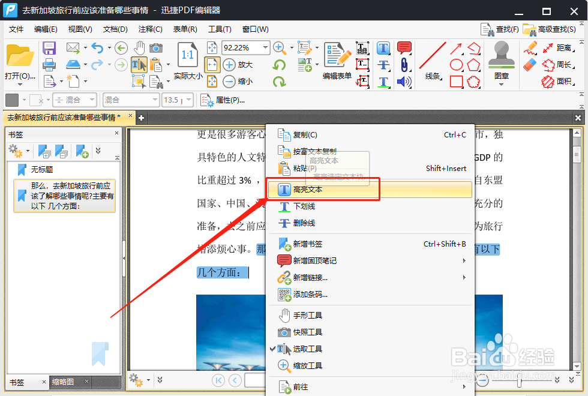The height and width of the screenshot is (396, 588).
Task: Select the strikethrough text annotation tool
Action: [383, 65]
